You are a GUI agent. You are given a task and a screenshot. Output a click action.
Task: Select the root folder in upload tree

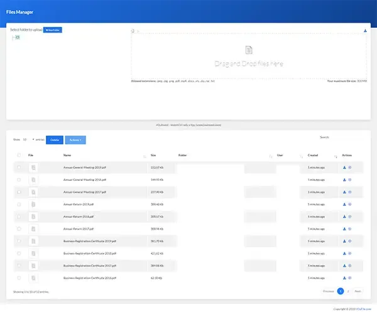point(18,37)
